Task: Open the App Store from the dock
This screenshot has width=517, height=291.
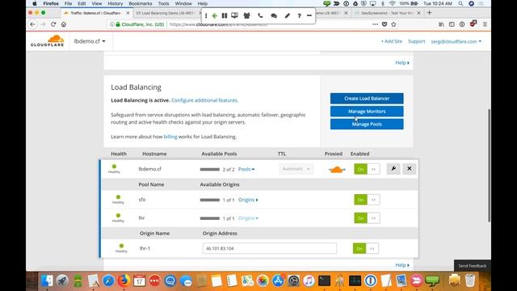Action: click(x=278, y=280)
